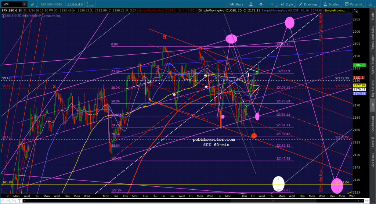Image resolution: width=376 pixels, height=204 pixels.
Task: Open the Trade side tab
Action: 373,16
